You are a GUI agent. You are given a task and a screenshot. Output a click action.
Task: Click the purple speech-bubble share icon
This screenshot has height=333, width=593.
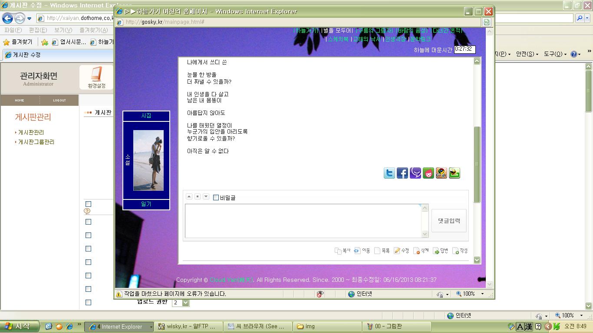[415, 173]
